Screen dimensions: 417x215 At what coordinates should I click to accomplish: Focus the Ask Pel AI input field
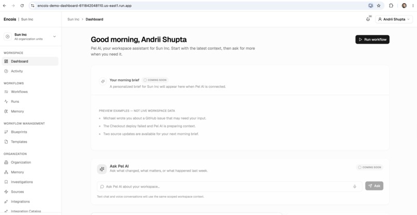point(229,187)
